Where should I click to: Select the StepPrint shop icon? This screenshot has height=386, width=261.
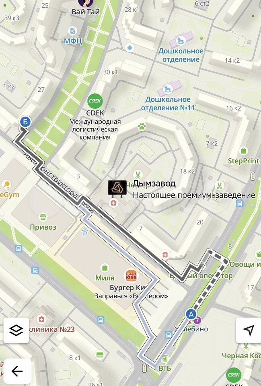click(x=244, y=150)
